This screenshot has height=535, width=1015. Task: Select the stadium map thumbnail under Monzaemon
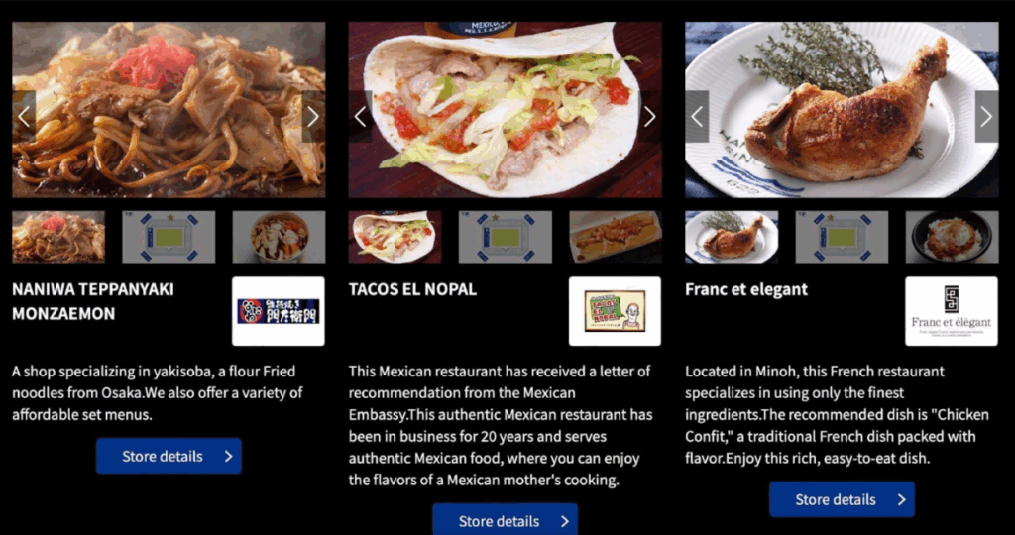[169, 237]
